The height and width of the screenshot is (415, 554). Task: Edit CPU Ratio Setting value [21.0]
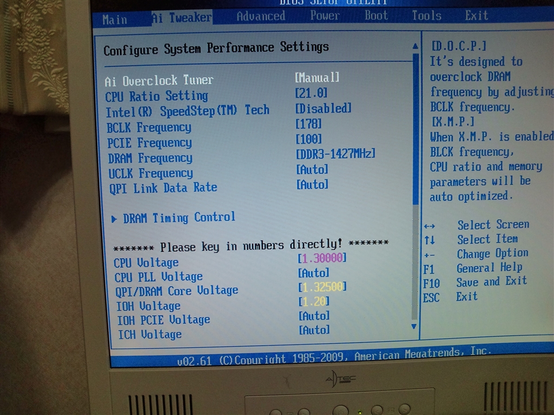(x=311, y=93)
